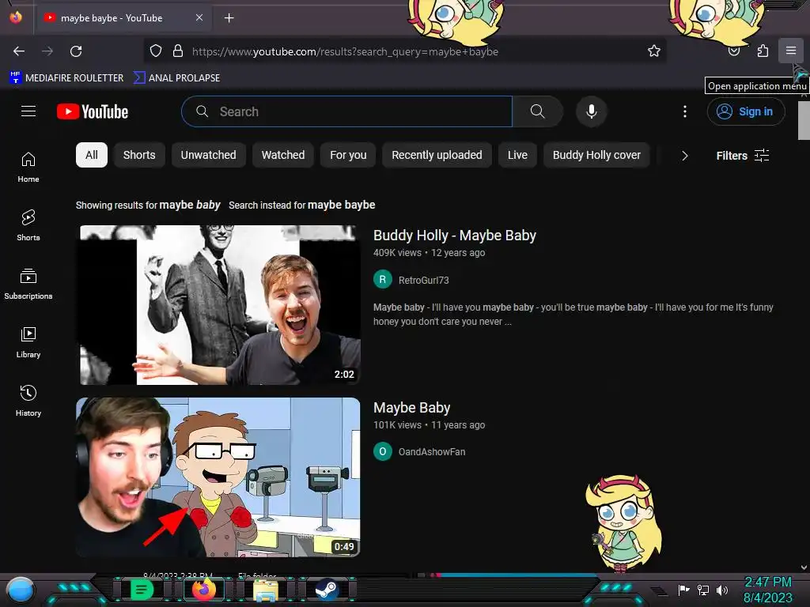The image size is (810, 607).
Task: Click the Sign in button
Action: coord(746,111)
